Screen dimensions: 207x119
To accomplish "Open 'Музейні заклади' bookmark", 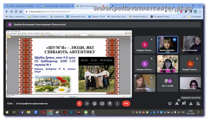I will click(139, 16).
